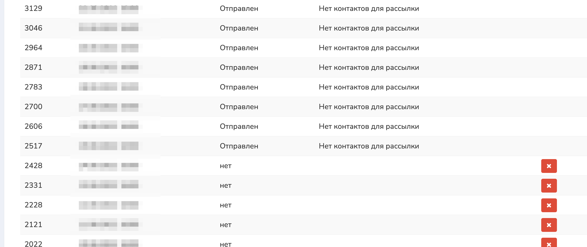Click ID number 3046
587x247 pixels.
(x=33, y=28)
